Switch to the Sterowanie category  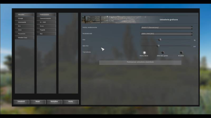click(25, 22)
